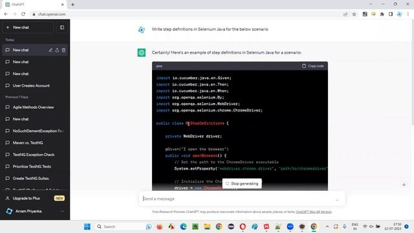Select the active ChatGPT browser tab
414x233 pixels.
click(34, 5)
